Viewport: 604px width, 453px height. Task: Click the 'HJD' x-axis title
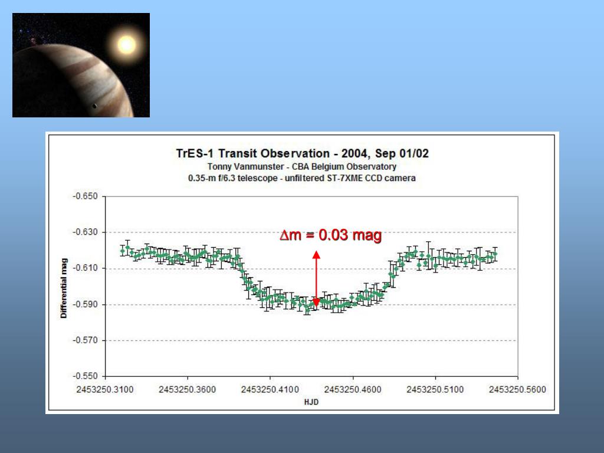(x=311, y=402)
